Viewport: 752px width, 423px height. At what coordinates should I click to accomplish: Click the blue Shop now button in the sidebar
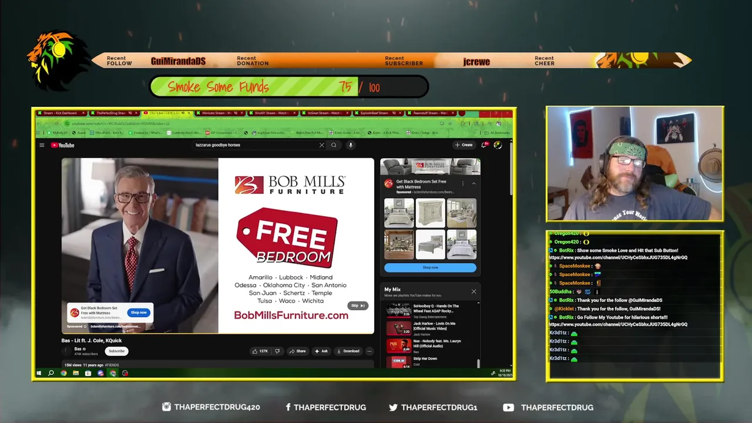[430, 267]
